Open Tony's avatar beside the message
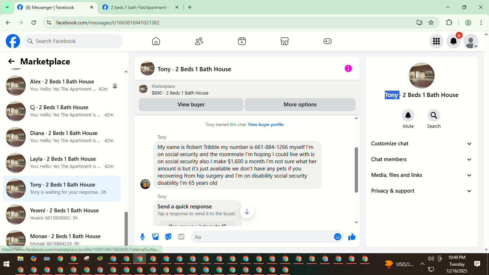Image resolution: width=489 pixels, height=275 pixels. tap(145, 184)
